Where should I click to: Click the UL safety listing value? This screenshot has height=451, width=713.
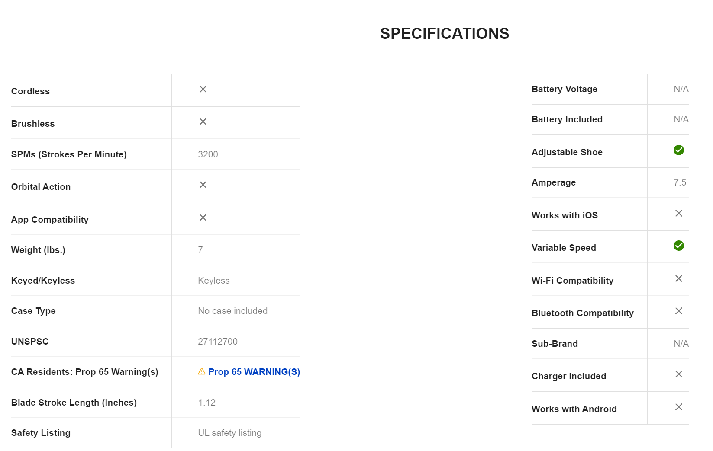point(229,433)
